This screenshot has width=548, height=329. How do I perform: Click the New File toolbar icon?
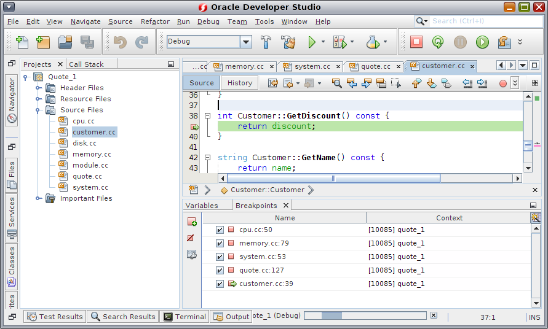click(22, 42)
